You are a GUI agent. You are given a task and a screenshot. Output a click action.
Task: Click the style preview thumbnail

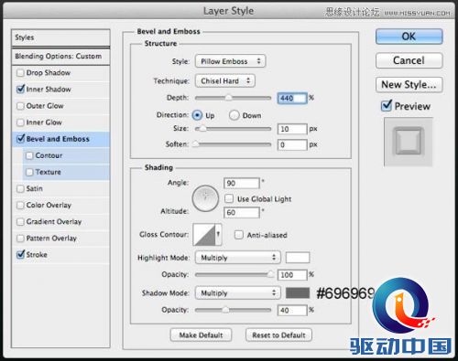click(x=409, y=142)
